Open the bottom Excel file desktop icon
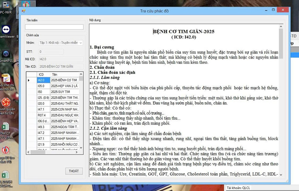 [x=6, y=175]
